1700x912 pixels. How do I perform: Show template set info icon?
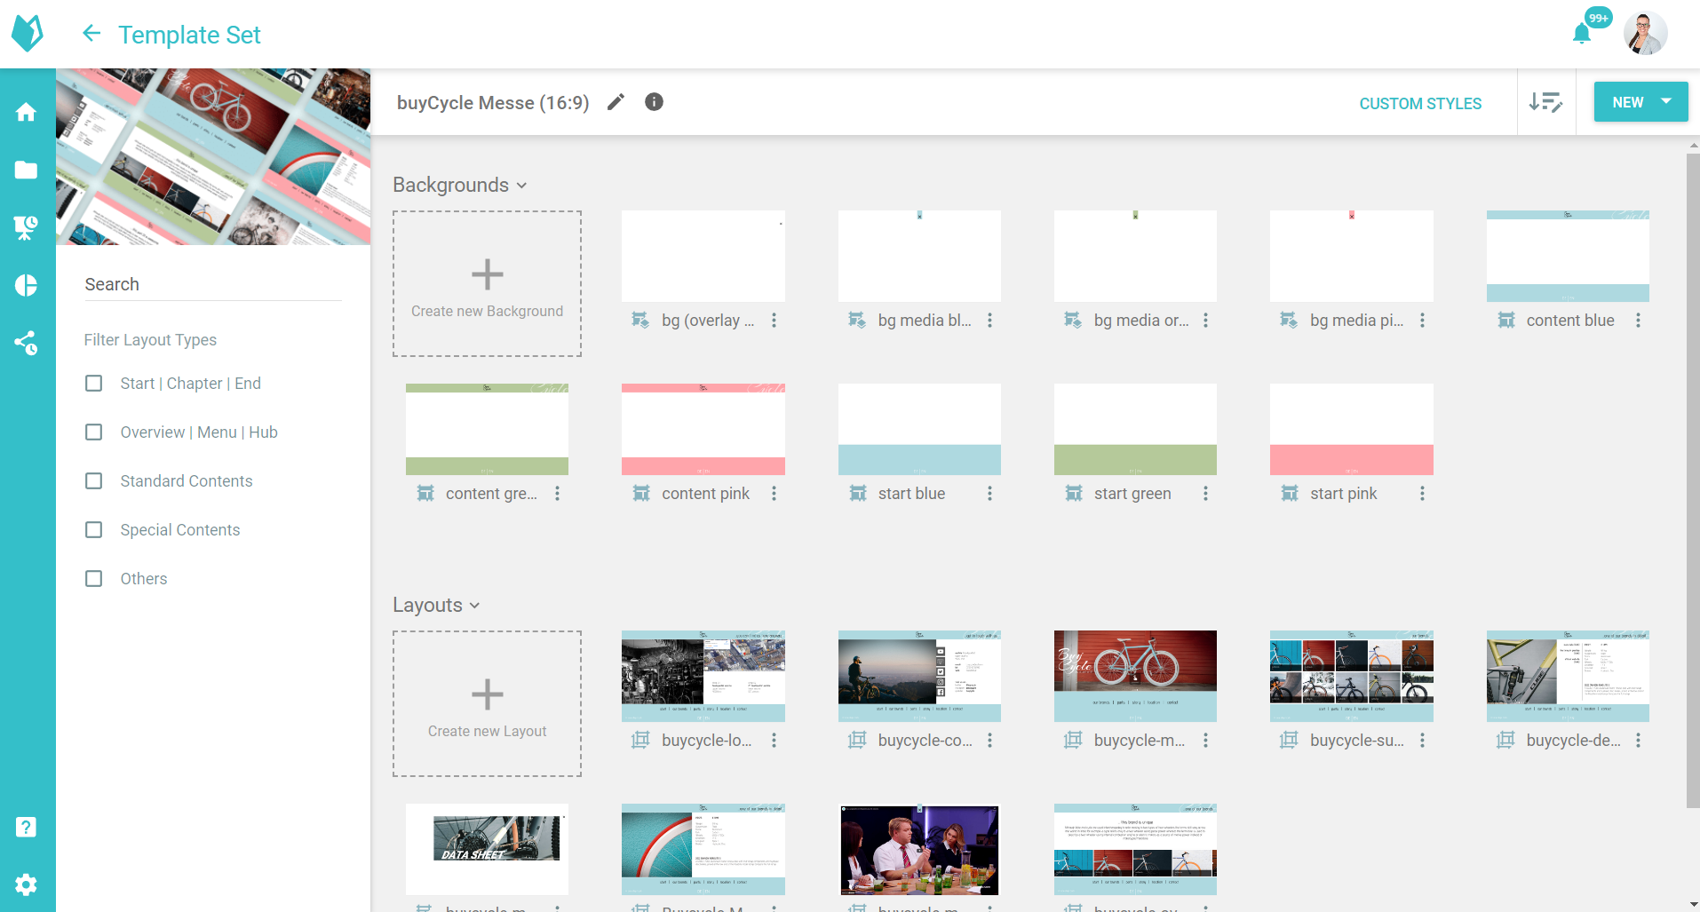tap(654, 102)
